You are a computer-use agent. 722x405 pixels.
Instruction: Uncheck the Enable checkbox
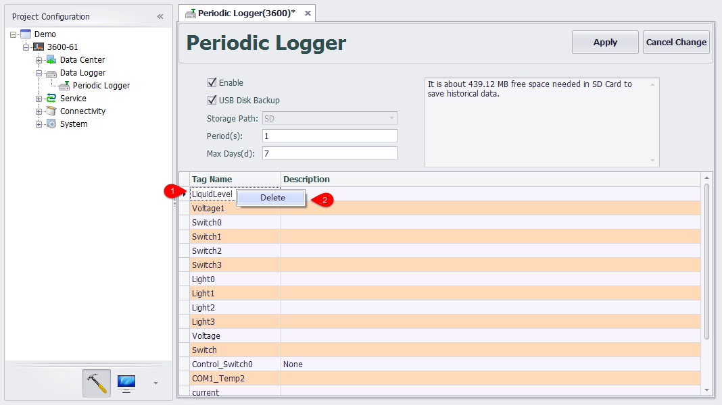[x=212, y=83]
